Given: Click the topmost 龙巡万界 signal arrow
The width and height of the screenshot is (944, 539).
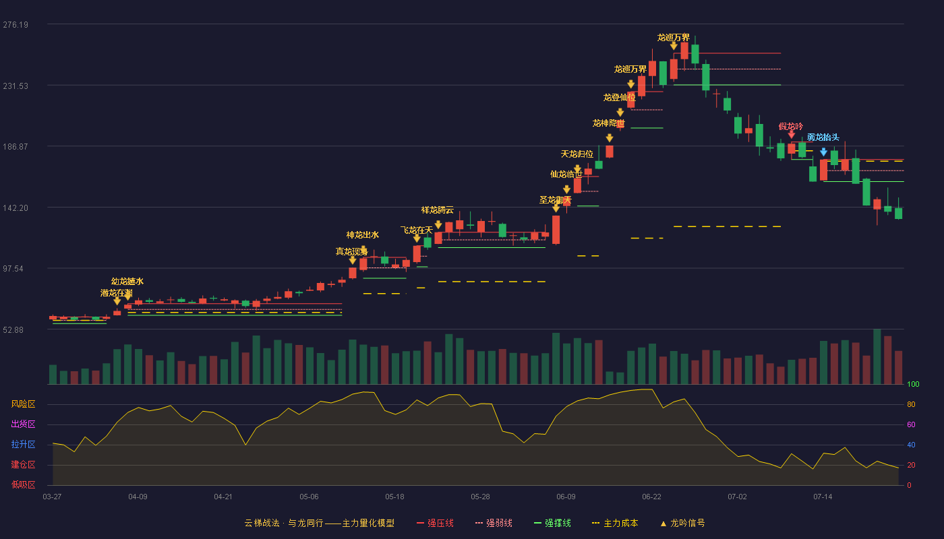Looking at the screenshot, I should (674, 46).
